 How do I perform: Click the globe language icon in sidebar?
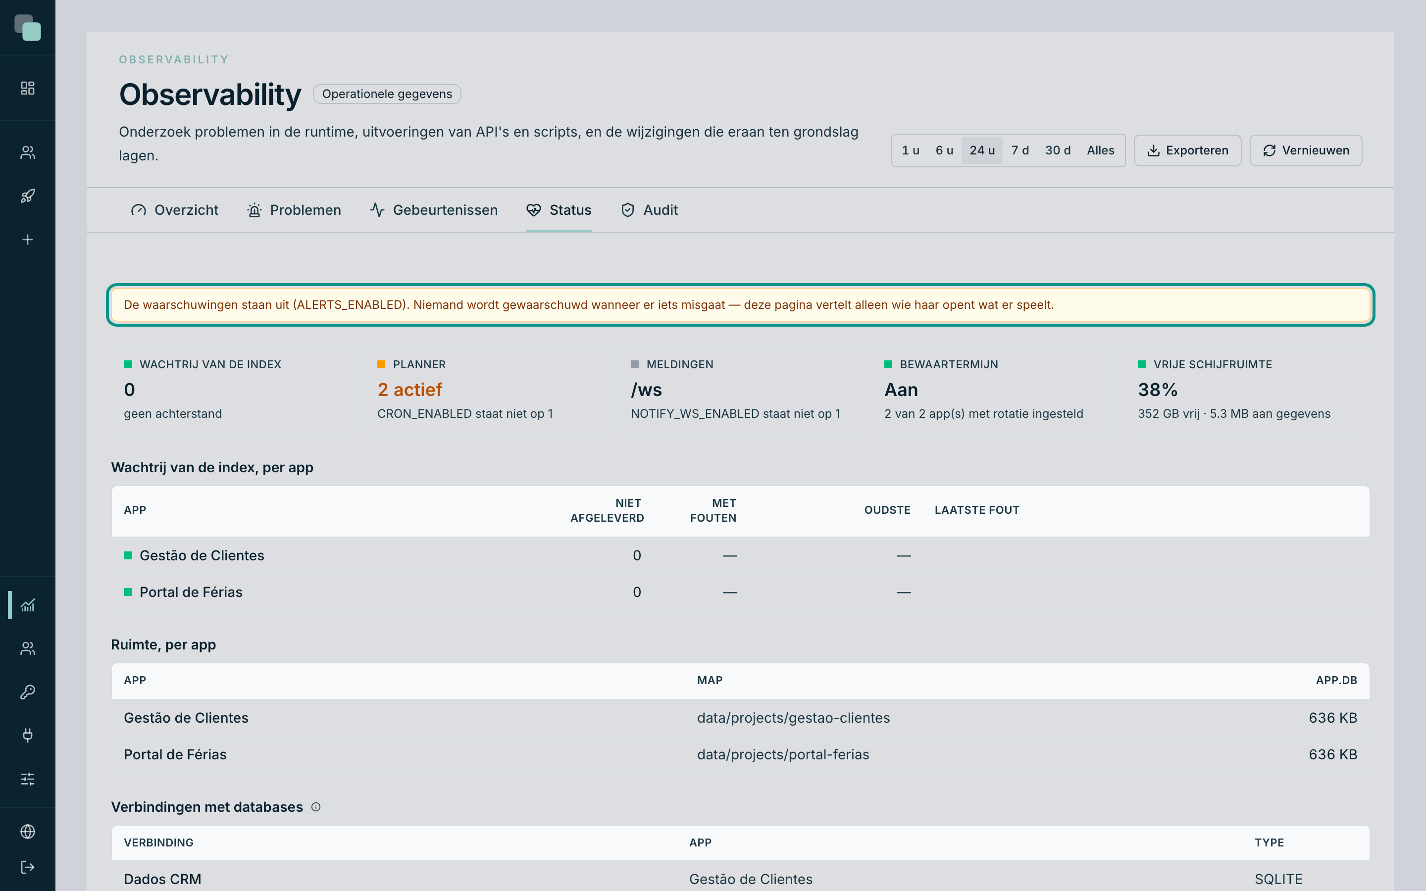pyautogui.click(x=28, y=832)
